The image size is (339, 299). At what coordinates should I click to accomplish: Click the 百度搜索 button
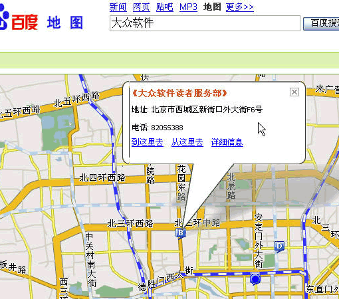coord(321,23)
